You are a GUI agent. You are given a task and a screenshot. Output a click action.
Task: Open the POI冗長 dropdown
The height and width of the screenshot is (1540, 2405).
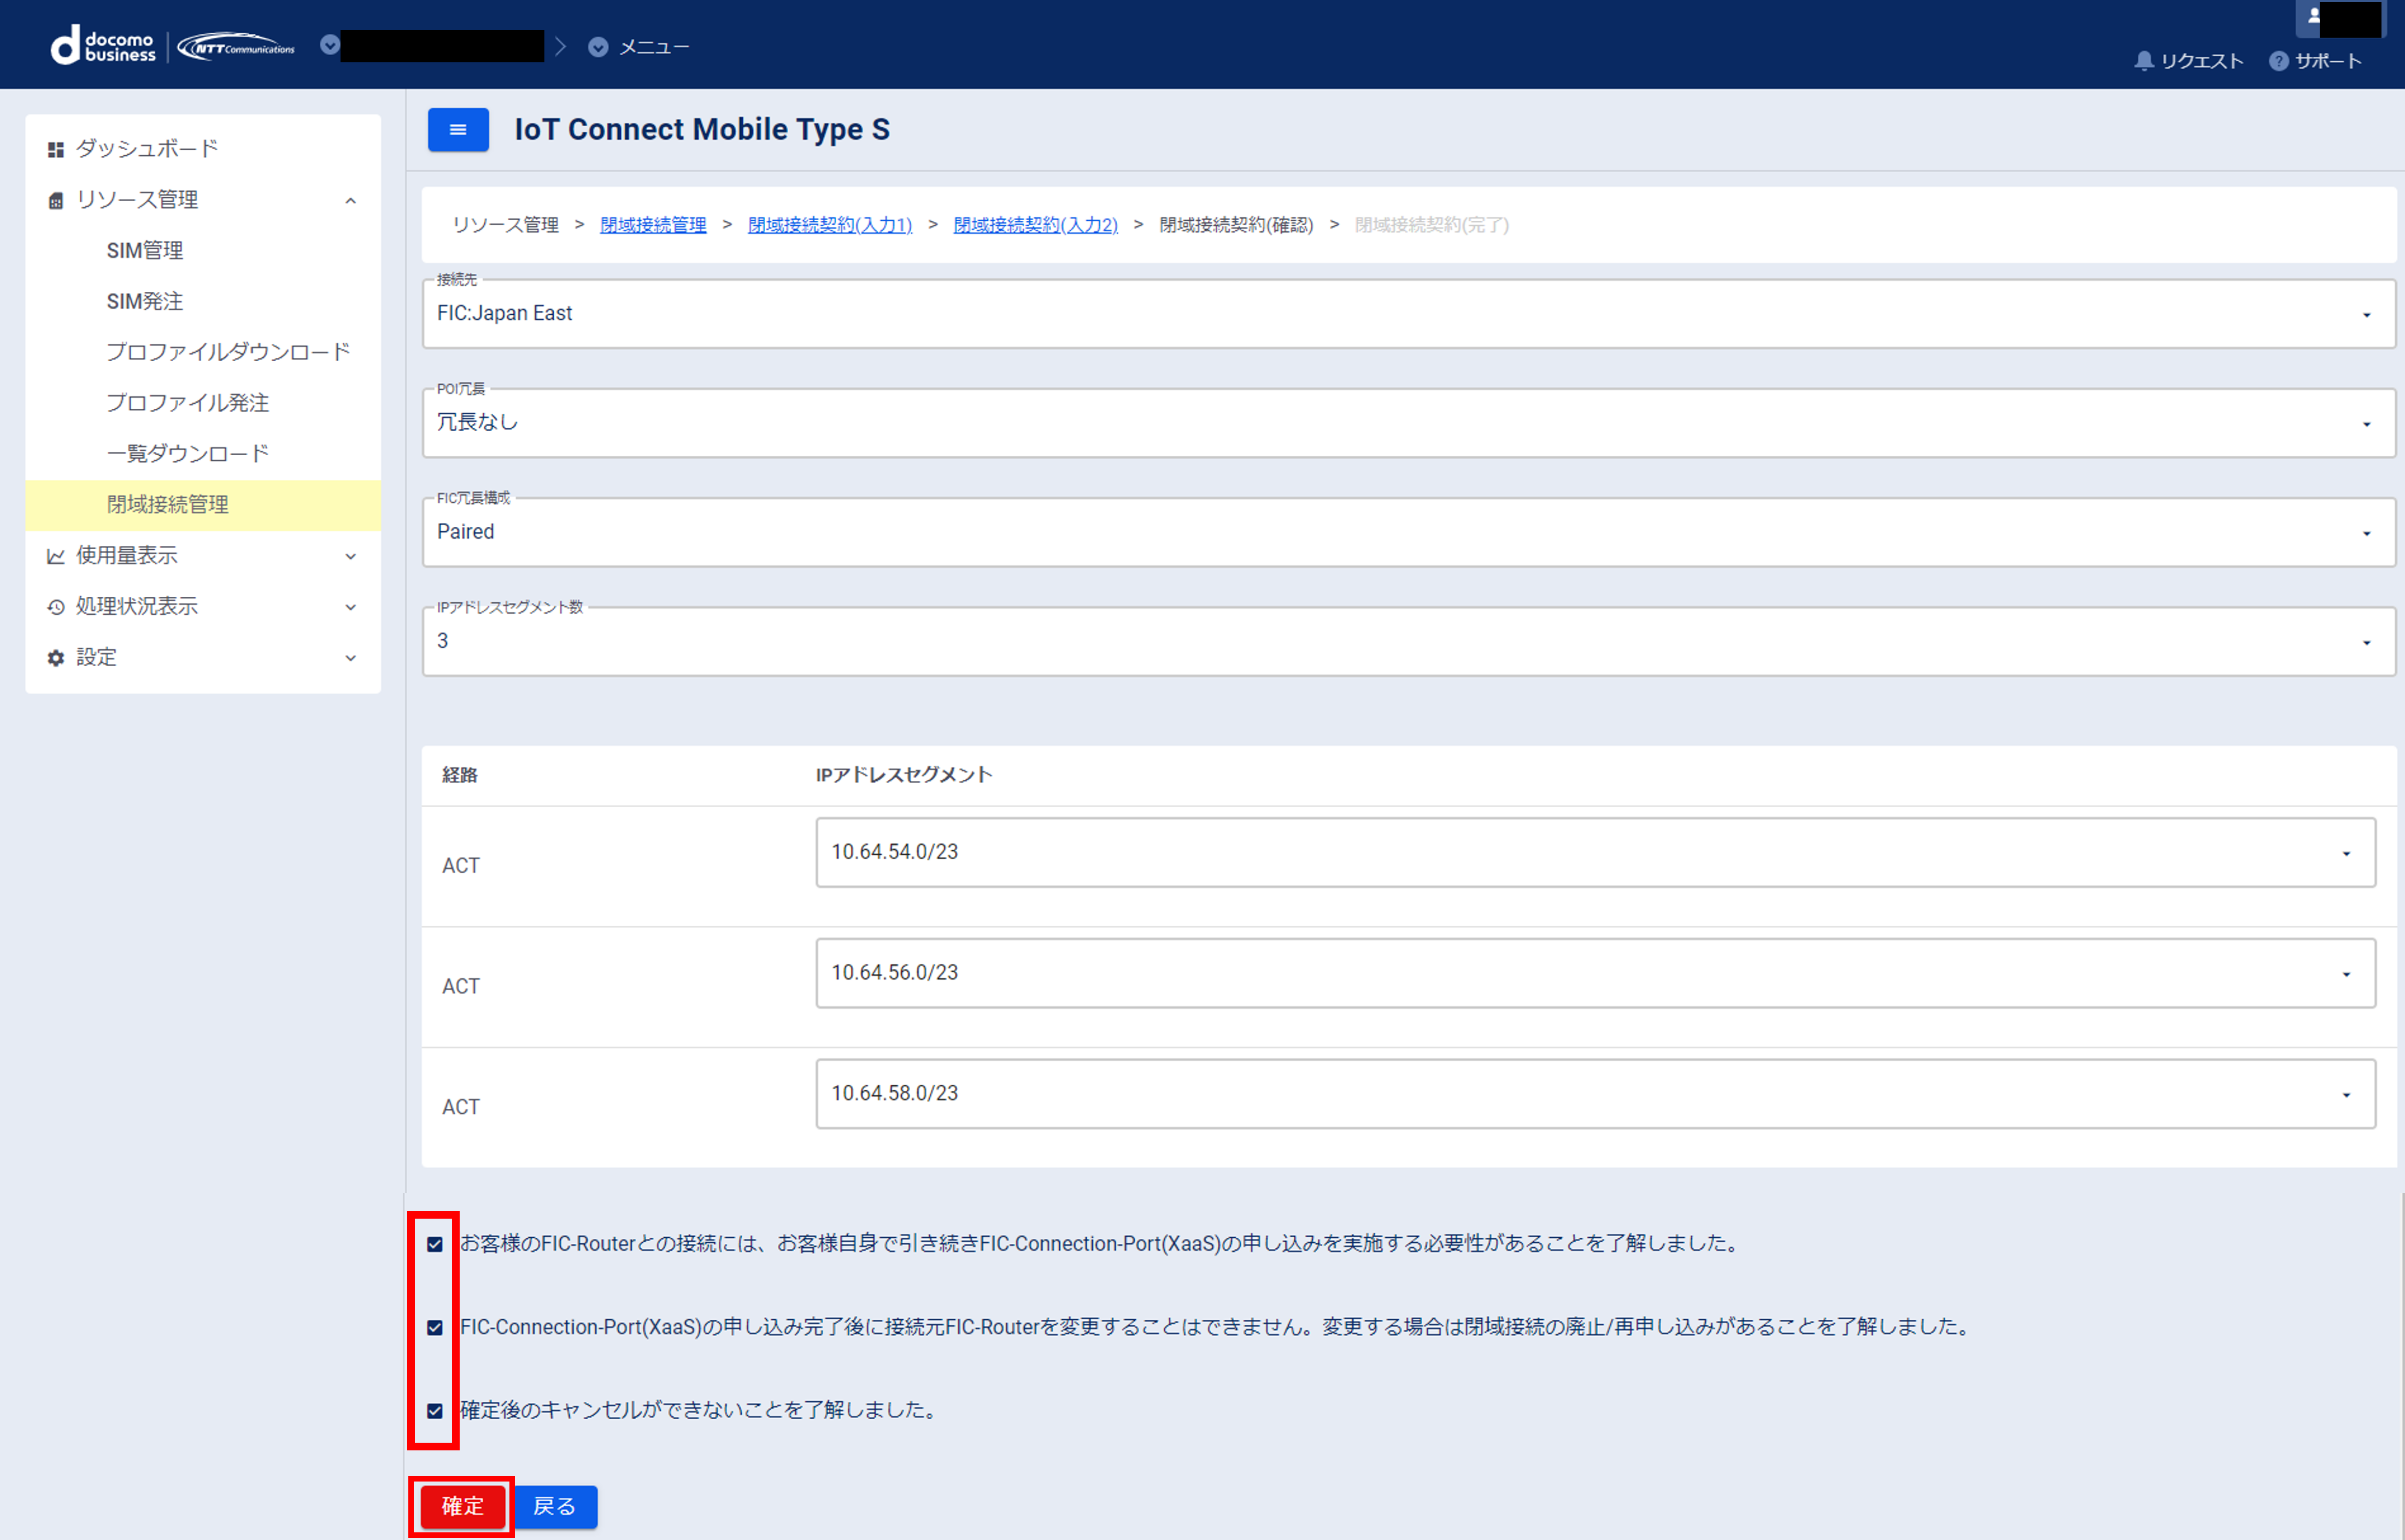coord(1408,423)
